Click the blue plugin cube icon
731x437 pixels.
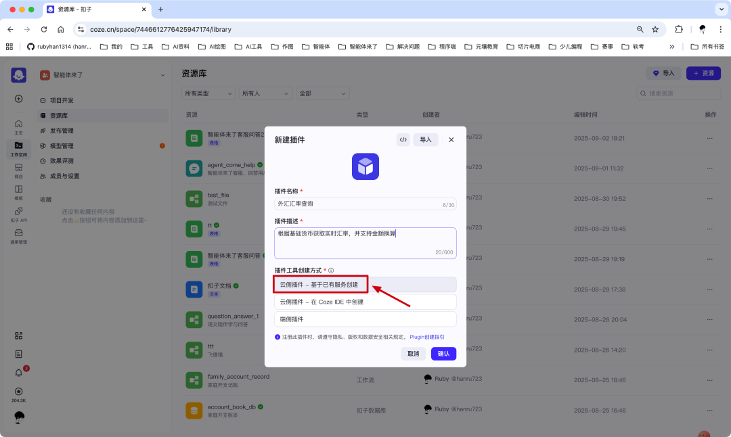pyautogui.click(x=365, y=166)
